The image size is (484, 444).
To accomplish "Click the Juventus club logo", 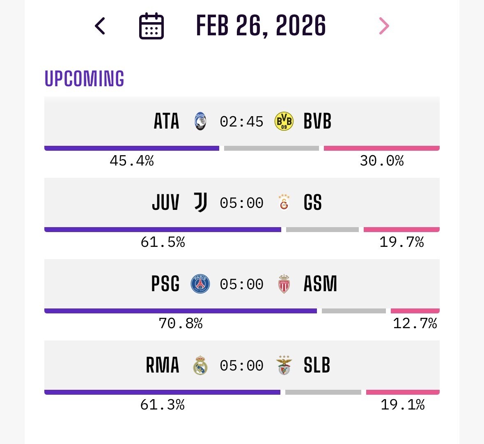I will point(200,202).
